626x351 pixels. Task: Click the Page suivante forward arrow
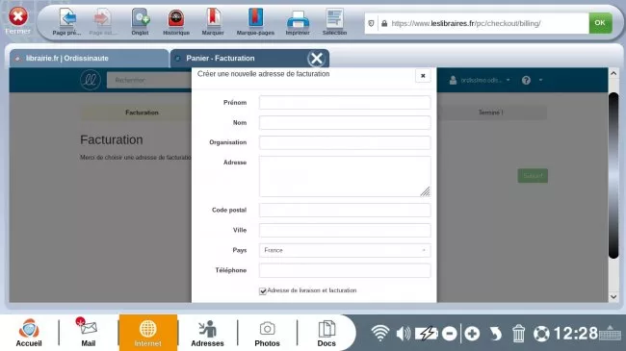pyautogui.click(x=102, y=18)
